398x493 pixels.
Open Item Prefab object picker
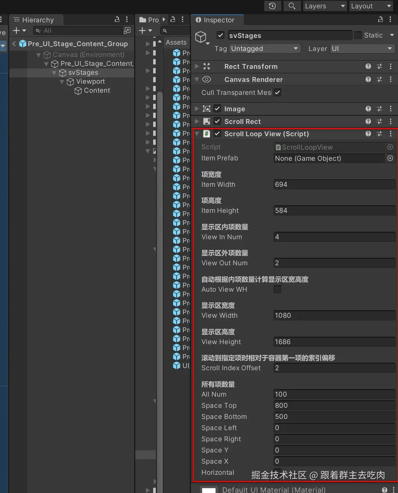(x=390, y=158)
